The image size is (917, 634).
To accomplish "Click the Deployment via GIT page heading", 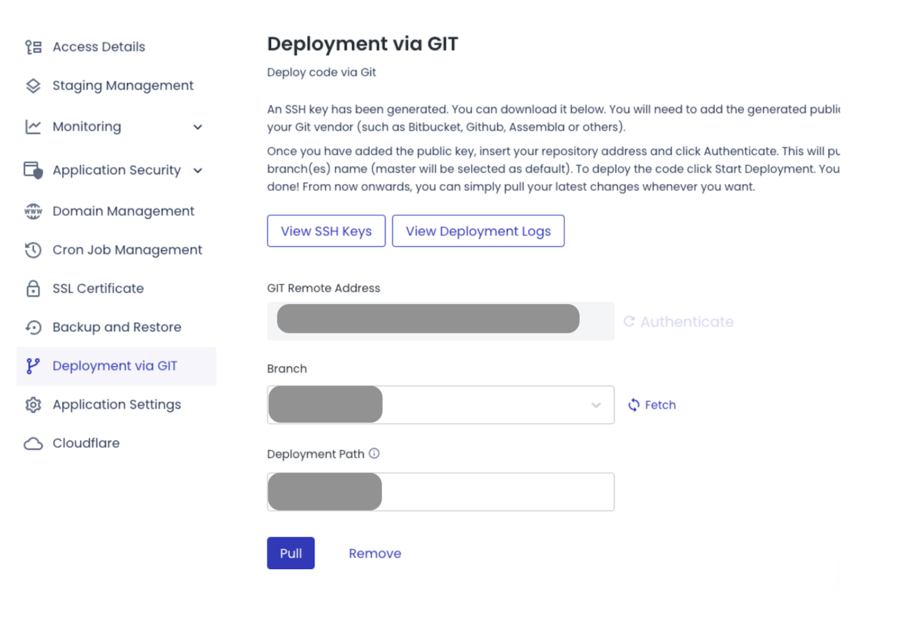I will [362, 44].
